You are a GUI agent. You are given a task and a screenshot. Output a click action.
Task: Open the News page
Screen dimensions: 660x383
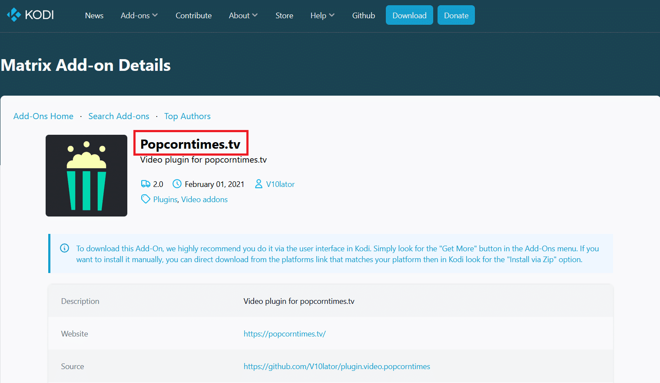click(94, 16)
